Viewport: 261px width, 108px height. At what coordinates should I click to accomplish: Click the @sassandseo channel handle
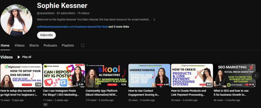(46, 13)
